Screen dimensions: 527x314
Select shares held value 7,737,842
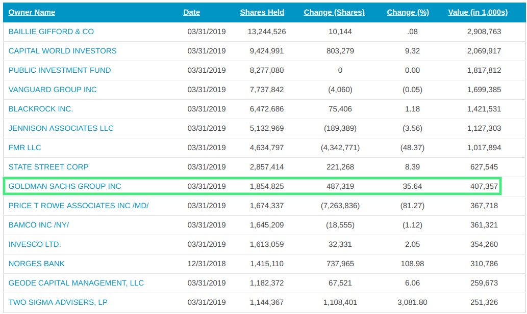point(267,90)
